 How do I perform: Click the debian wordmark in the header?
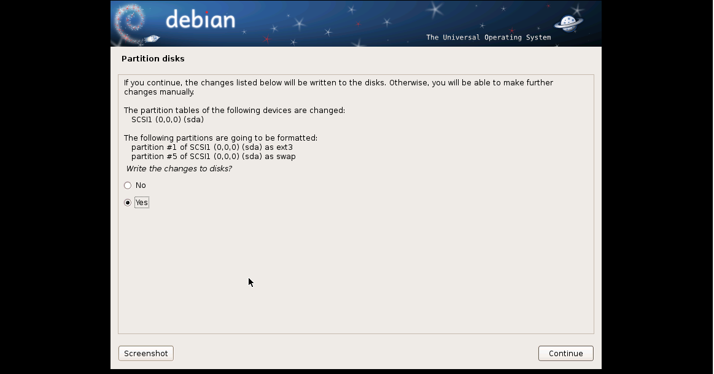200,20
